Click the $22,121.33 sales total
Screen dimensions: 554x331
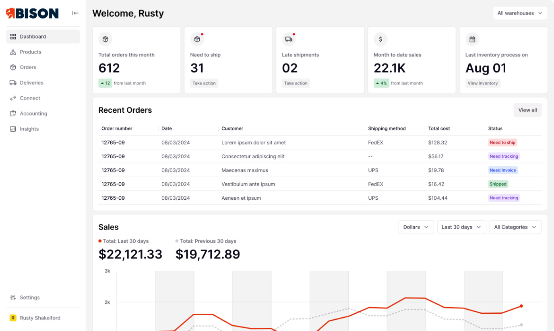pos(130,254)
